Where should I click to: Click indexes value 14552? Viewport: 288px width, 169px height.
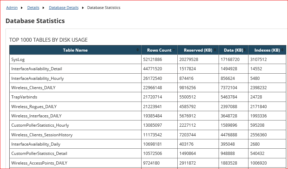coord(256,69)
